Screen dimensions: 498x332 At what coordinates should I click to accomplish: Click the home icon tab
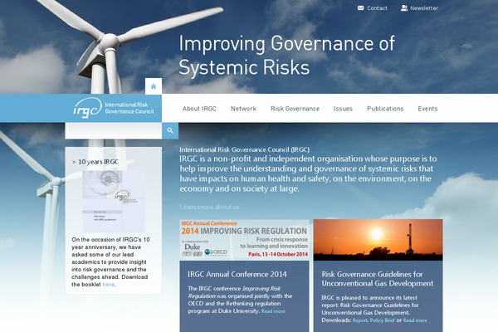154,86
